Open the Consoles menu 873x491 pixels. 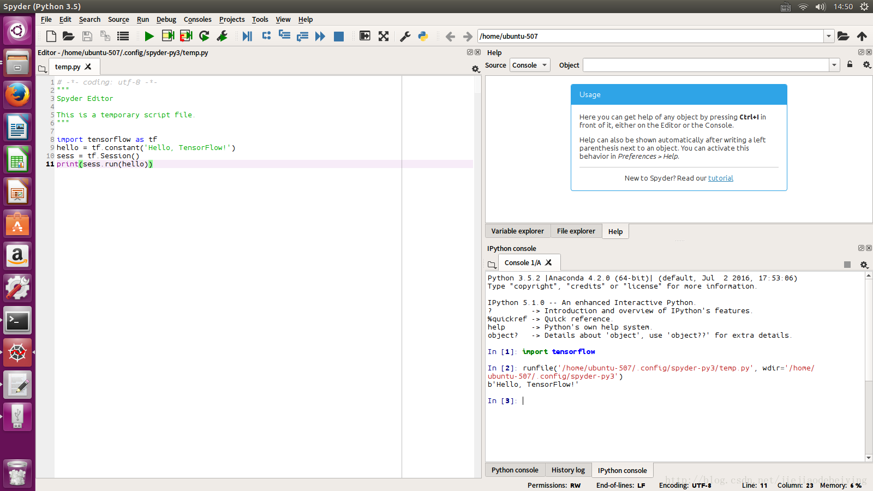(x=198, y=19)
